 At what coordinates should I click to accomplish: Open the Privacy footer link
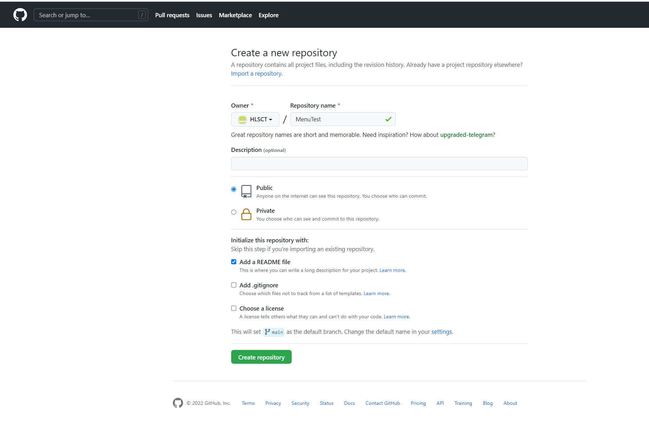[x=273, y=403]
